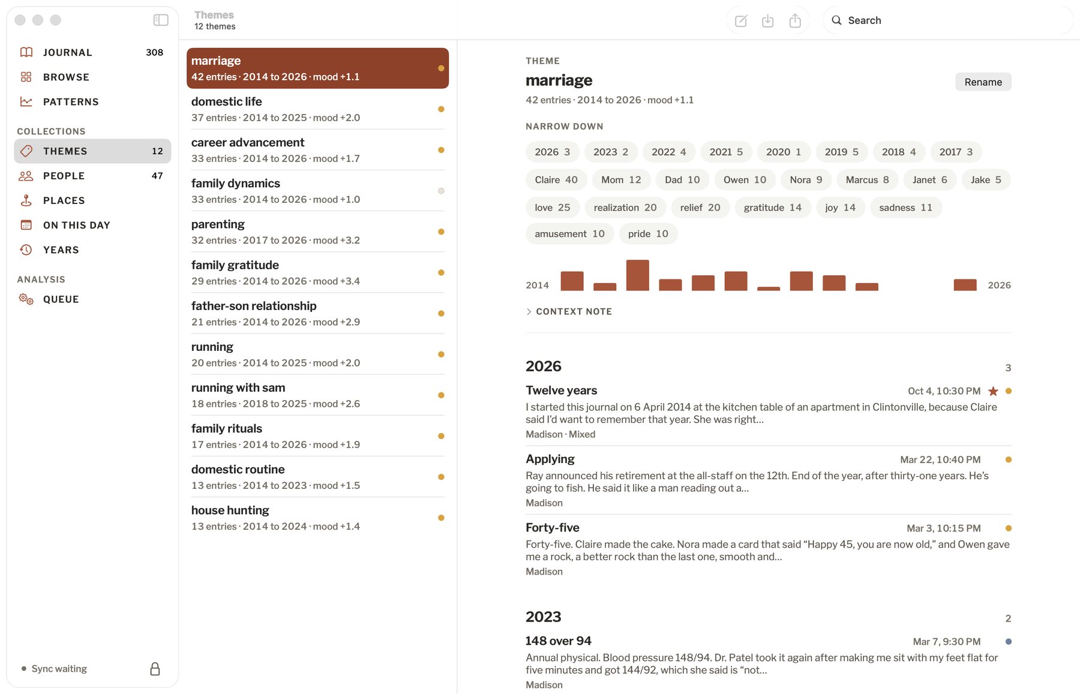The height and width of the screenshot is (694, 1080).
Task: Select the running theme
Action: (x=317, y=354)
